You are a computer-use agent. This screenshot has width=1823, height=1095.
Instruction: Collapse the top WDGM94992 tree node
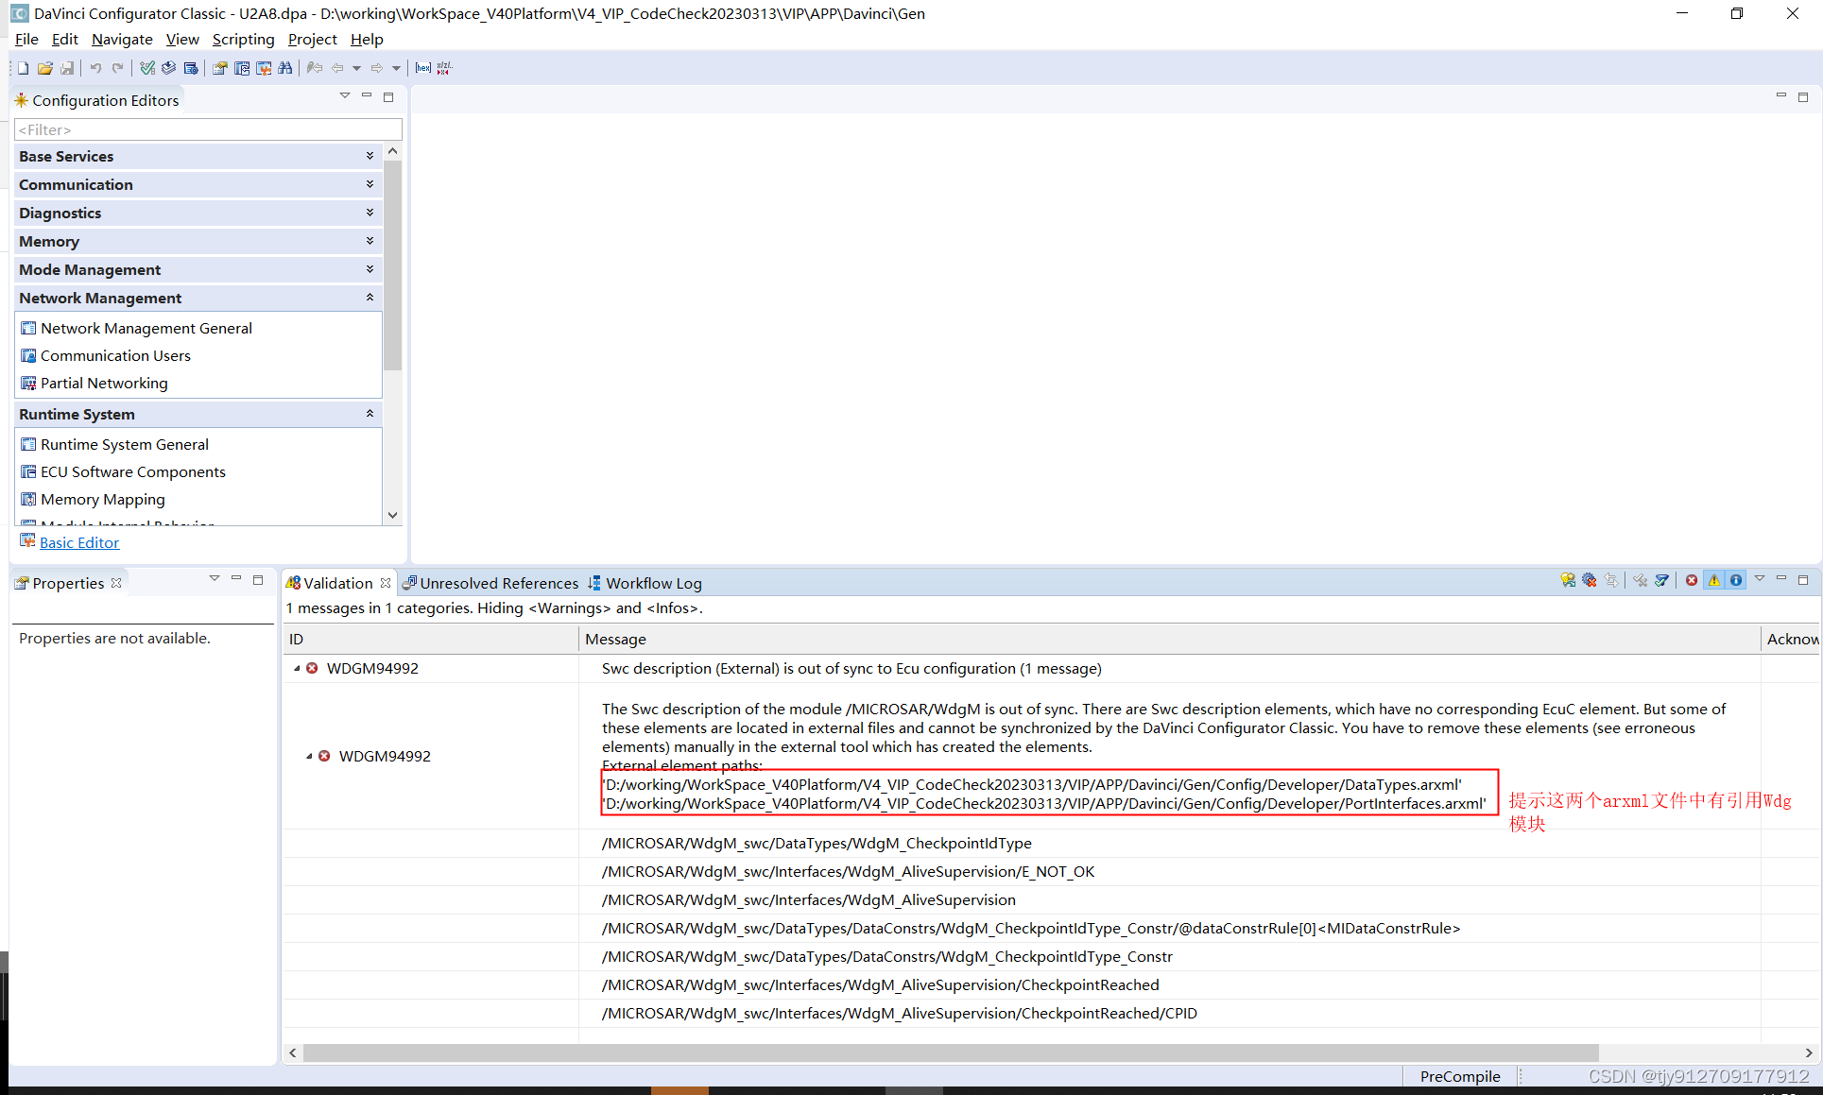coord(297,668)
